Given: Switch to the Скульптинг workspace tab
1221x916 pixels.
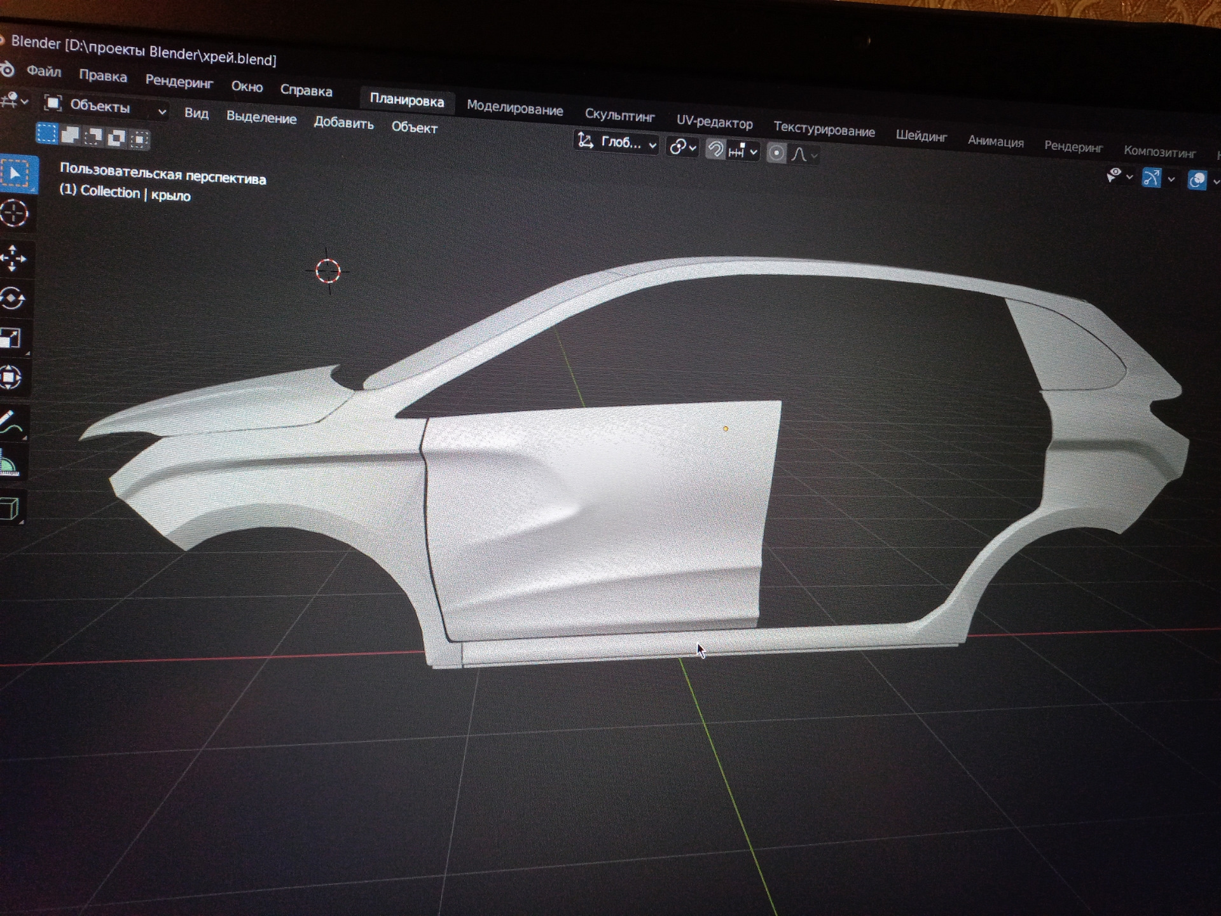Looking at the screenshot, I should coord(619,115).
